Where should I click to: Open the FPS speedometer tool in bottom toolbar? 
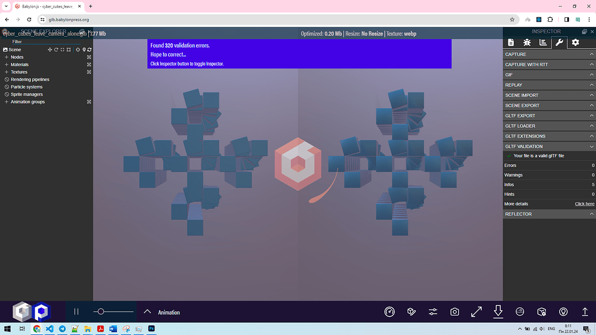click(x=390, y=311)
